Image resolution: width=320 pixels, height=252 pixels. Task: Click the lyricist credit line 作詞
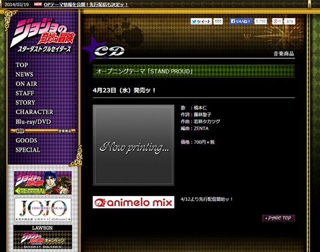click(x=196, y=114)
